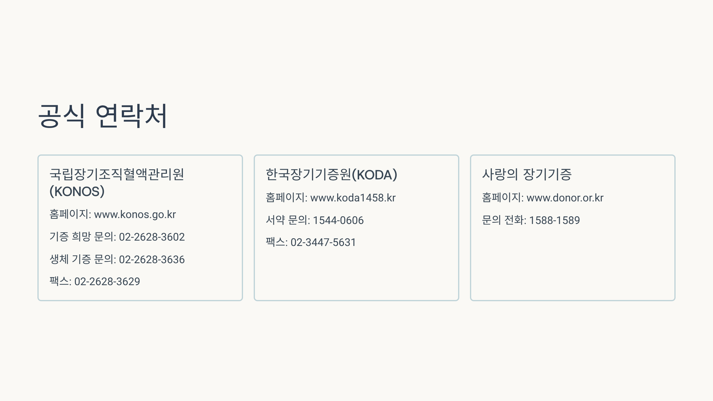Click empty space inside the KODA card
The image size is (713, 401).
point(356,273)
